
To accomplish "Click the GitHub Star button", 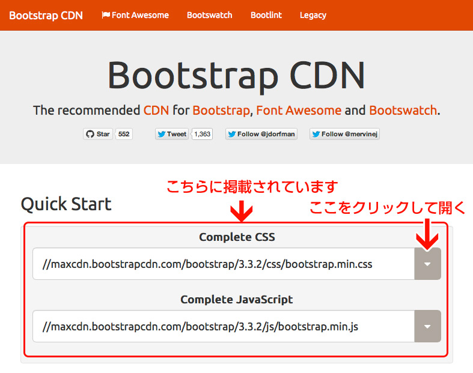I will tap(98, 134).
